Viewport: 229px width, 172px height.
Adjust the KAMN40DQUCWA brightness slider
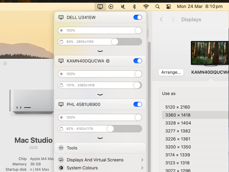tap(100, 74)
